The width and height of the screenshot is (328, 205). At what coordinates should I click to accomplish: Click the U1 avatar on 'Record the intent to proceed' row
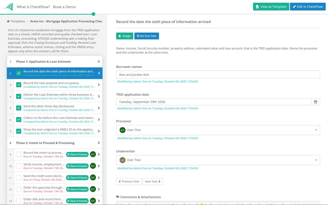pyautogui.click(x=93, y=155)
